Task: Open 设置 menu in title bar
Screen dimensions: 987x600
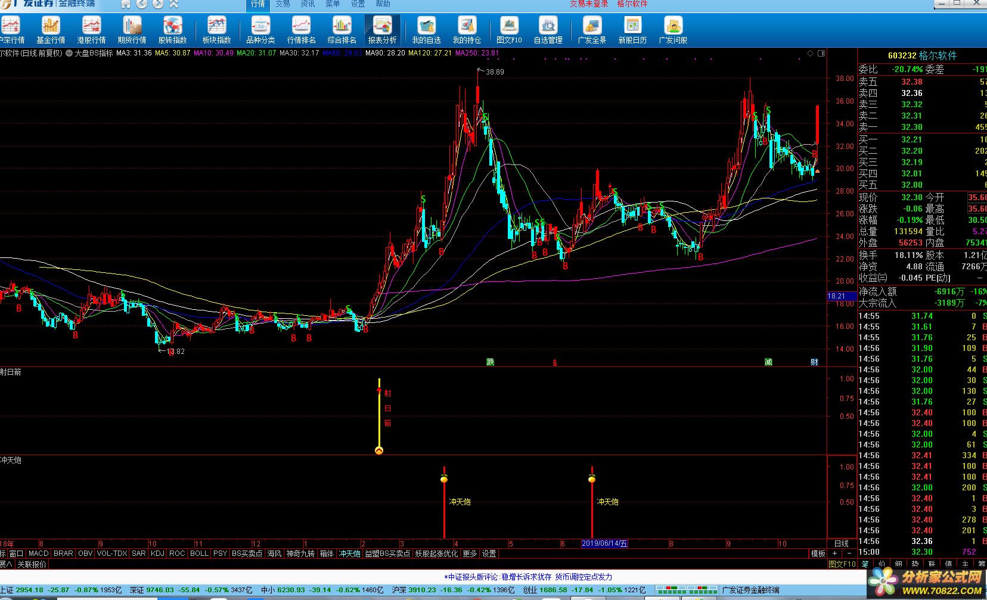Action: (x=358, y=4)
